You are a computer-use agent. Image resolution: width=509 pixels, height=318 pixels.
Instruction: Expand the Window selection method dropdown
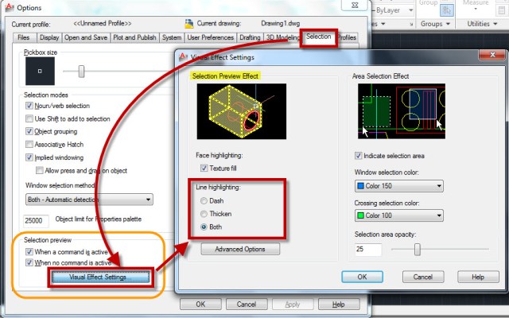coord(88,200)
